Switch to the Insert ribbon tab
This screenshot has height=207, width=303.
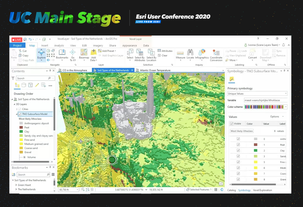[45, 46]
